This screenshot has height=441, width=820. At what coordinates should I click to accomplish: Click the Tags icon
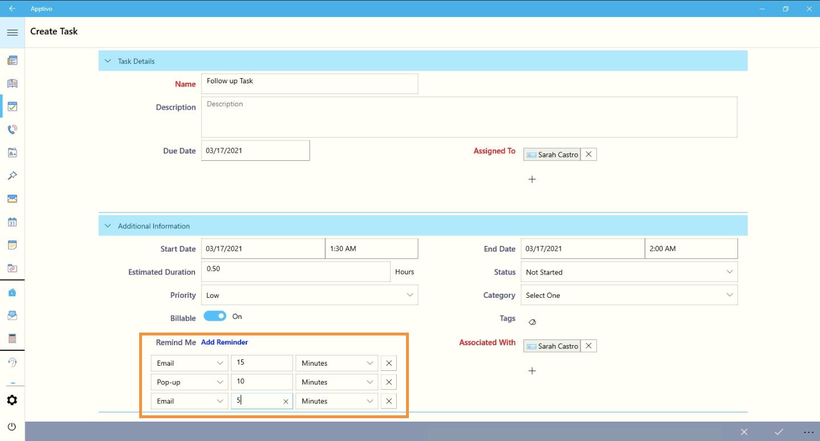[x=532, y=322]
